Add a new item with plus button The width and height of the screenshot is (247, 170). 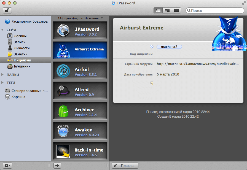coord(57,166)
